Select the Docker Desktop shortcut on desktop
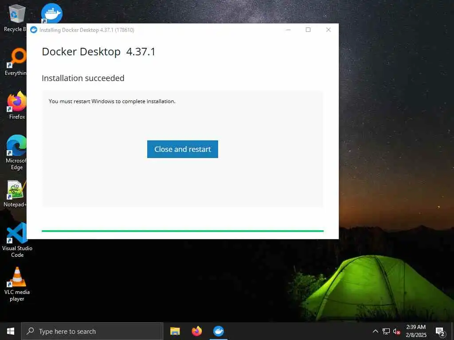 51,13
